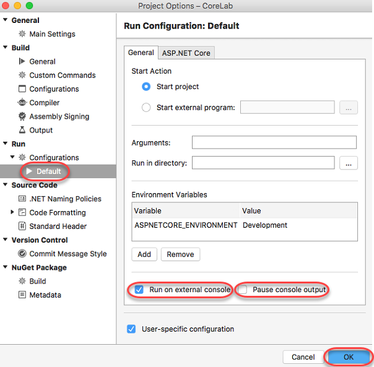Screen dimensions: 374x367
Task: Click the Run in directory field
Action: (x=263, y=163)
